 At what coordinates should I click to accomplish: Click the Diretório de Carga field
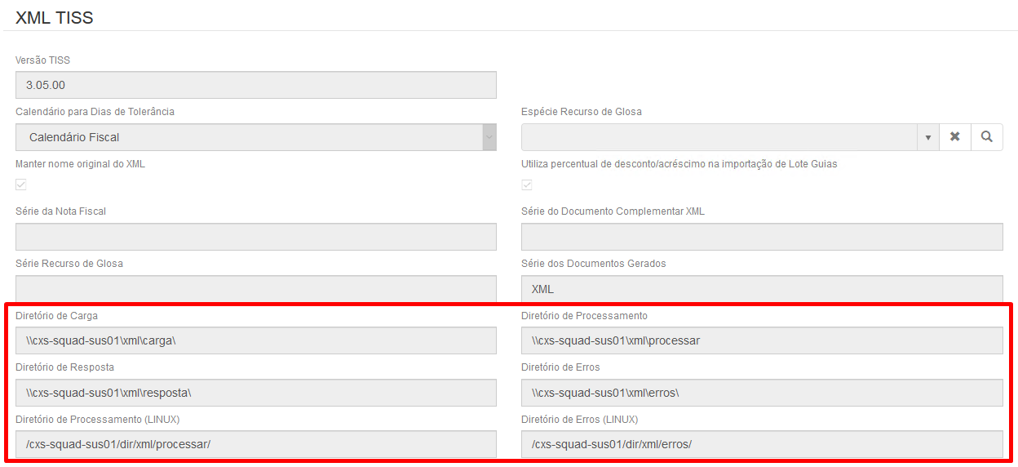[x=256, y=340]
